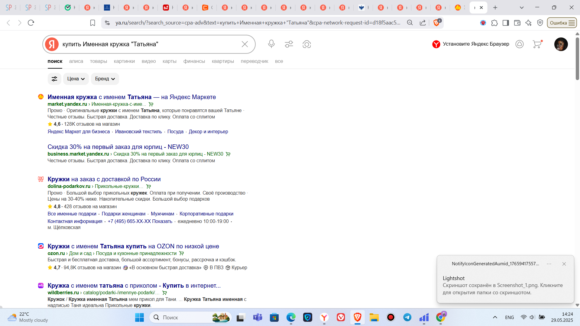Click the browser address bar URL
The image size is (580, 326).
click(x=258, y=23)
